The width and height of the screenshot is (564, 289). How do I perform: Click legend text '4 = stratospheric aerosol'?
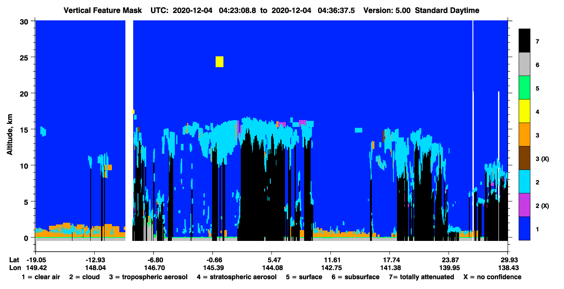pos(236,277)
